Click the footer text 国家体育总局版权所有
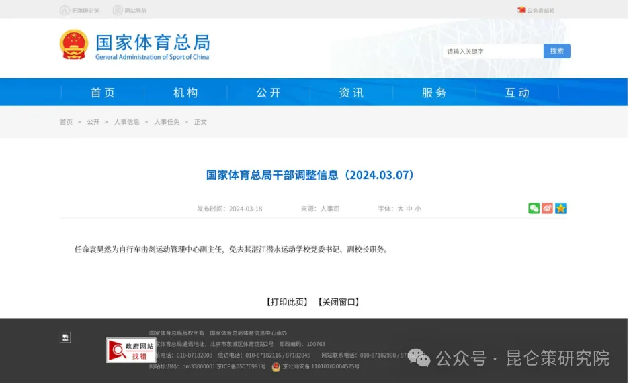This screenshot has width=629, height=383. tap(177, 333)
